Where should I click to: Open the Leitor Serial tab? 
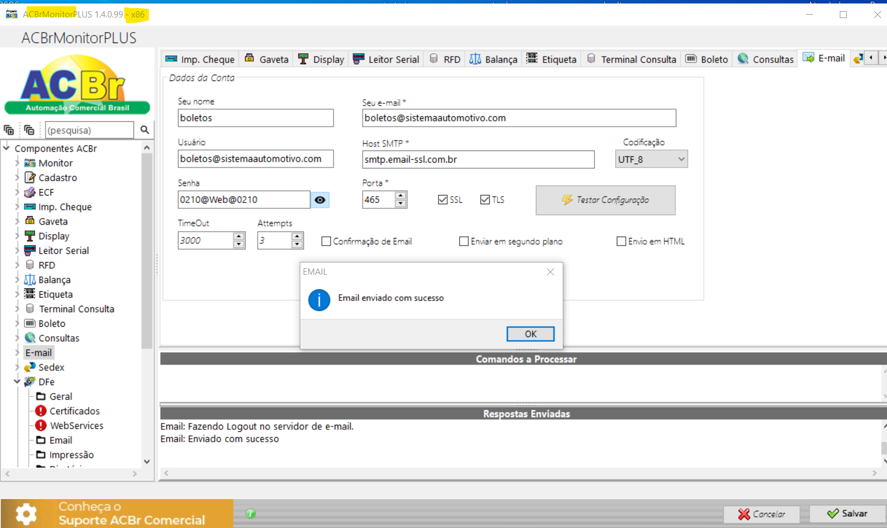pyautogui.click(x=386, y=59)
